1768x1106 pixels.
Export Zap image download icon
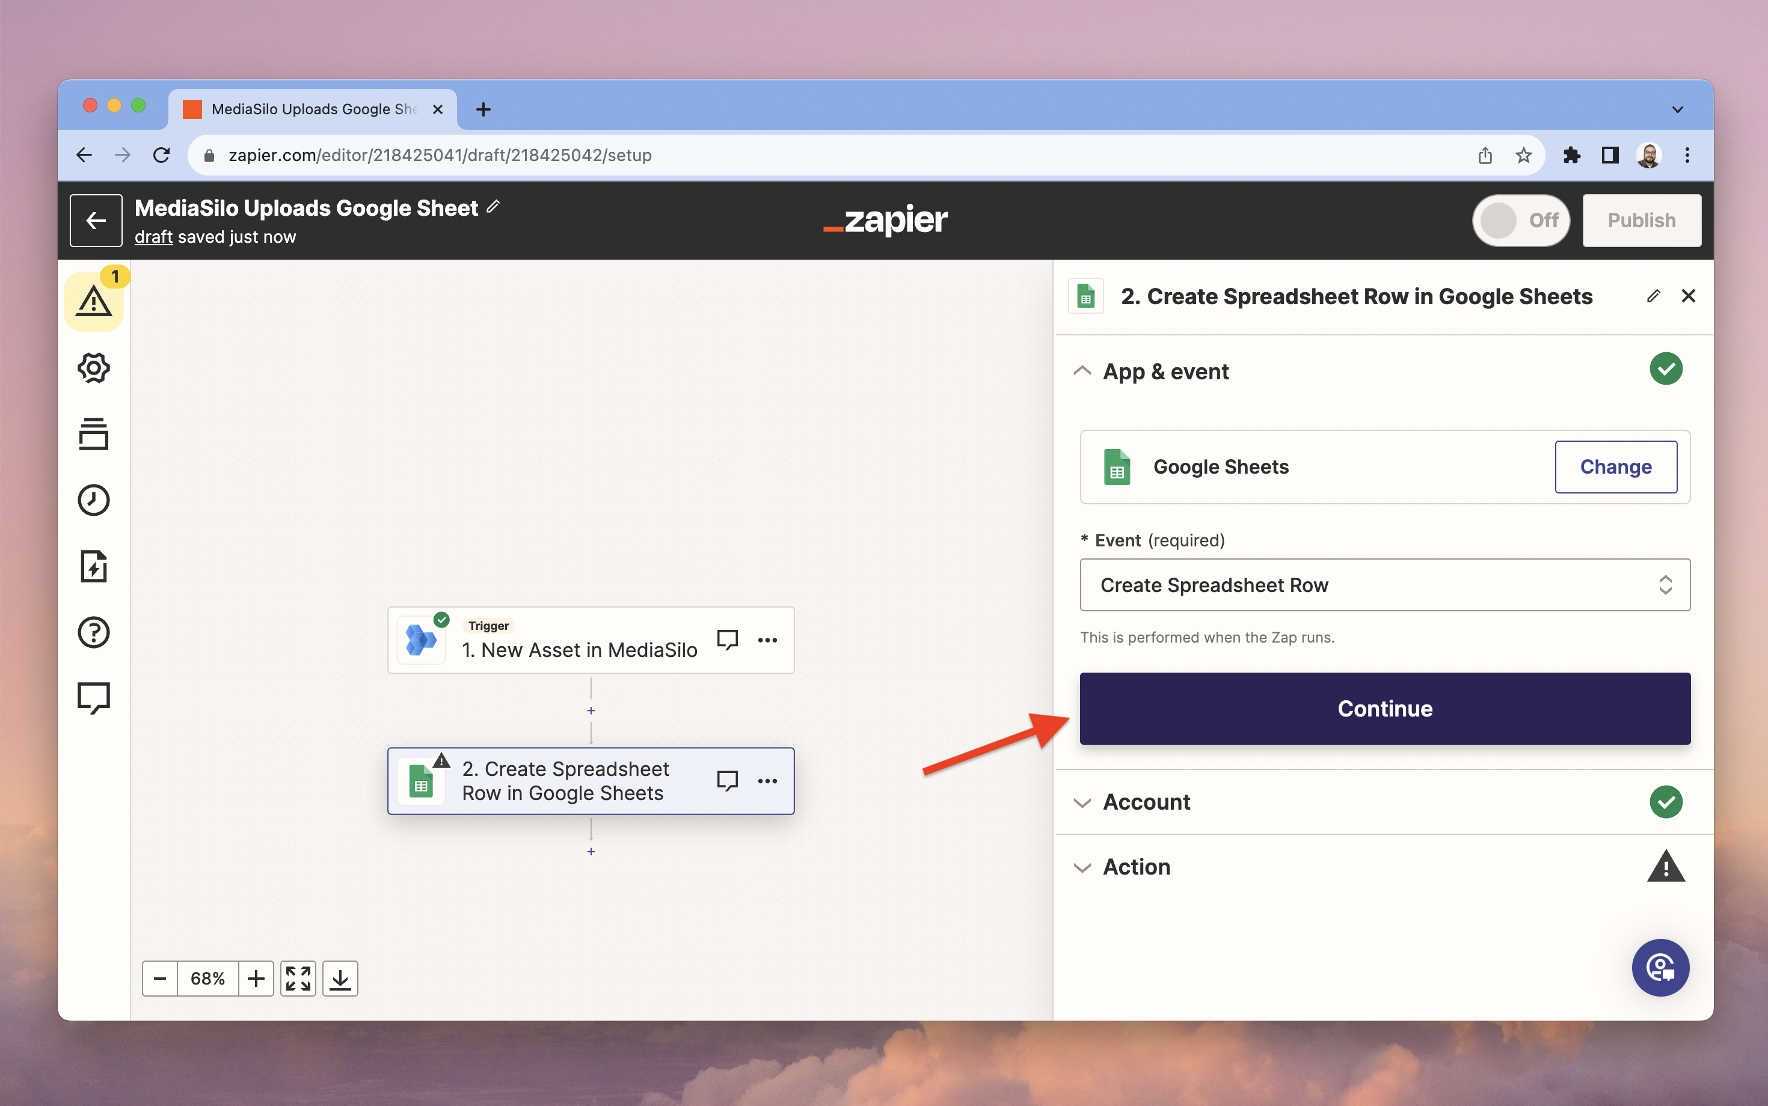340,979
